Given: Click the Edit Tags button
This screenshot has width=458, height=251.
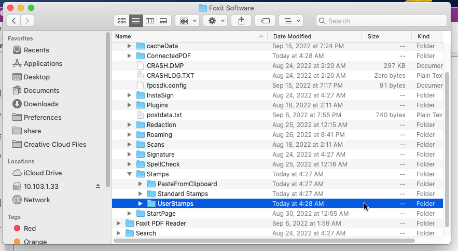Looking at the screenshot, I should (x=265, y=21).
